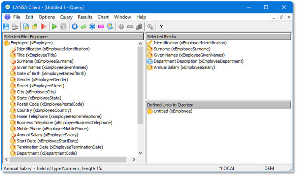Select the Home Telephone field
297x176 pixels.
click(x=59, y=117)
